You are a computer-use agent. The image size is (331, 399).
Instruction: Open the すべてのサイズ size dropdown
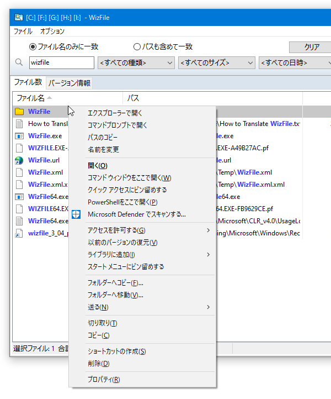(x=217, y=62)
